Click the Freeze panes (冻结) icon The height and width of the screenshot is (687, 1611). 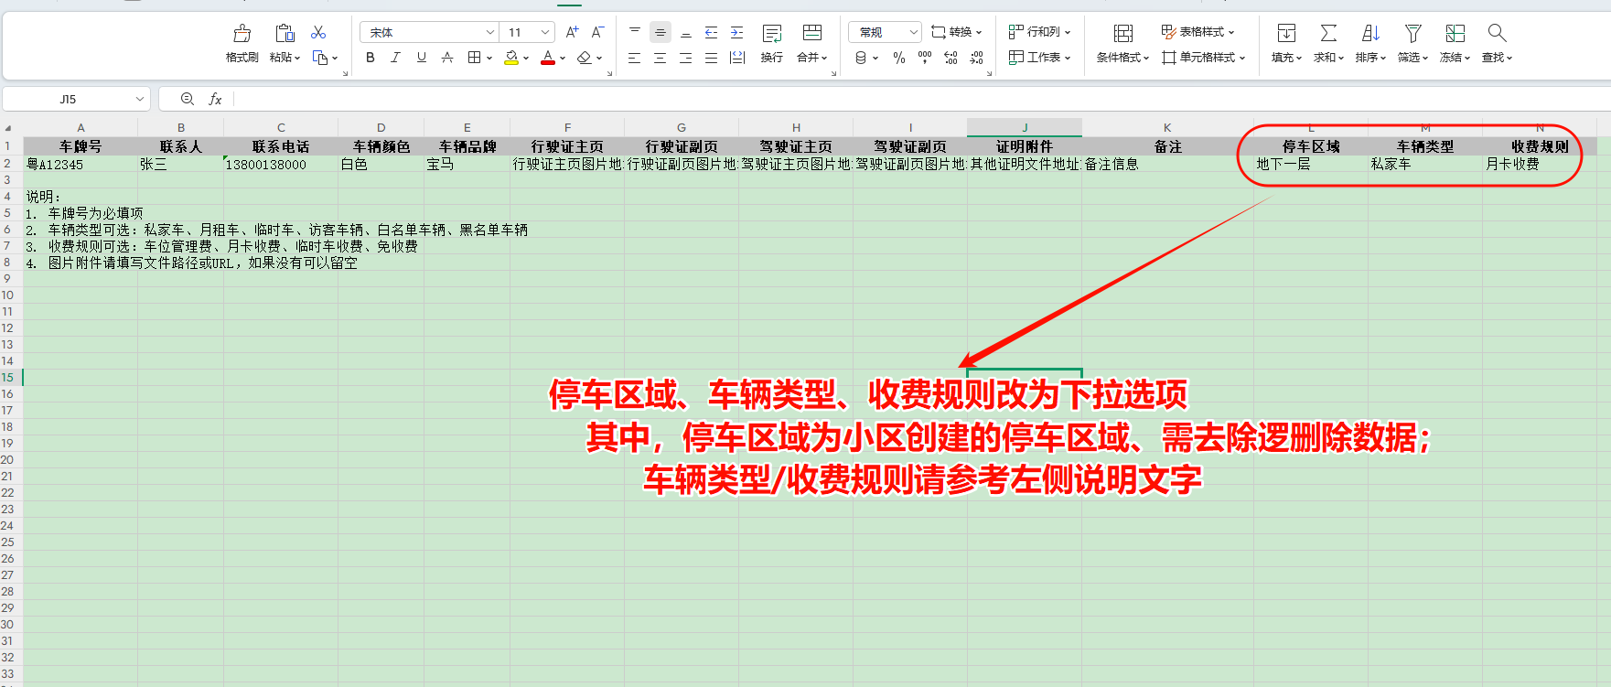click(x=1455, y=34)
